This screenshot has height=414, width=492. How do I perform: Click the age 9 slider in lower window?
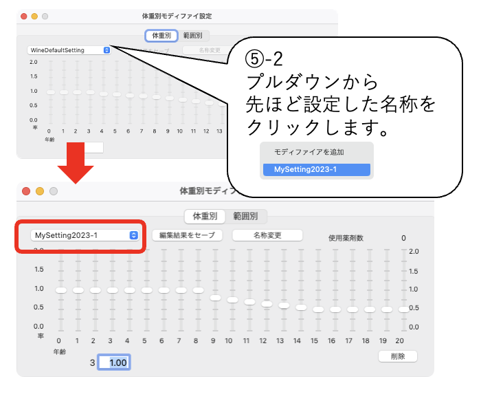coord(215,298)
